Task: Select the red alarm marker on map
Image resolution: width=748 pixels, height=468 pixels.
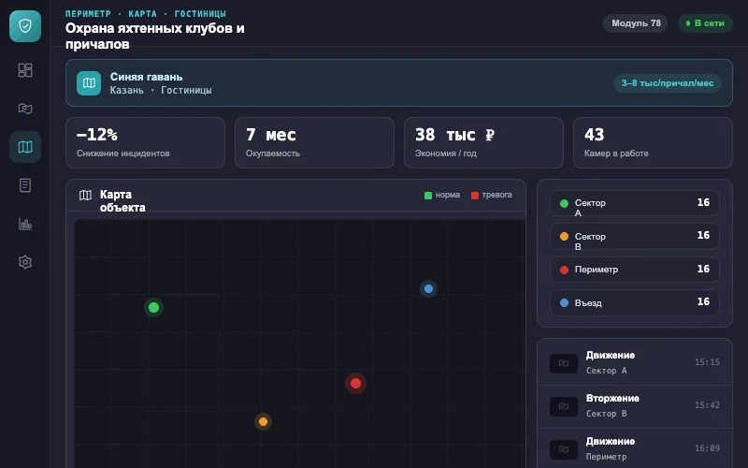Action: coord(355,383)
